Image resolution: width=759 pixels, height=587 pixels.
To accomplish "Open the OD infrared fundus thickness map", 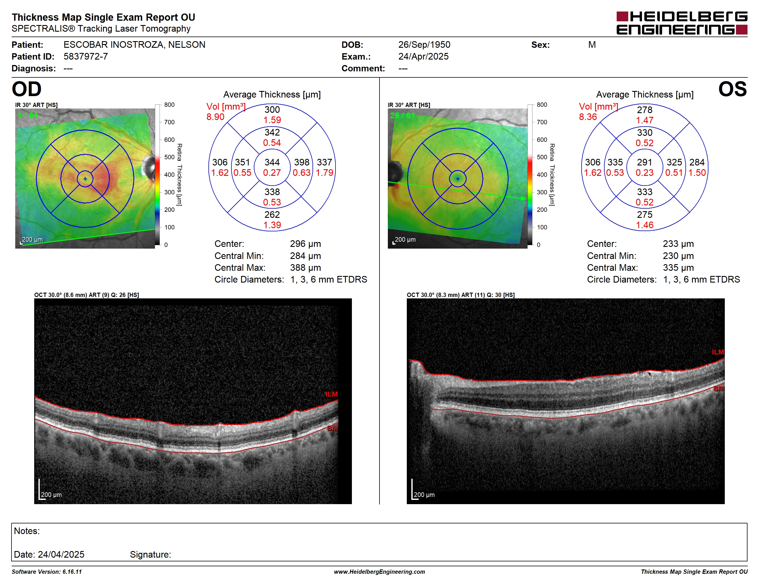I will (85, 178).
